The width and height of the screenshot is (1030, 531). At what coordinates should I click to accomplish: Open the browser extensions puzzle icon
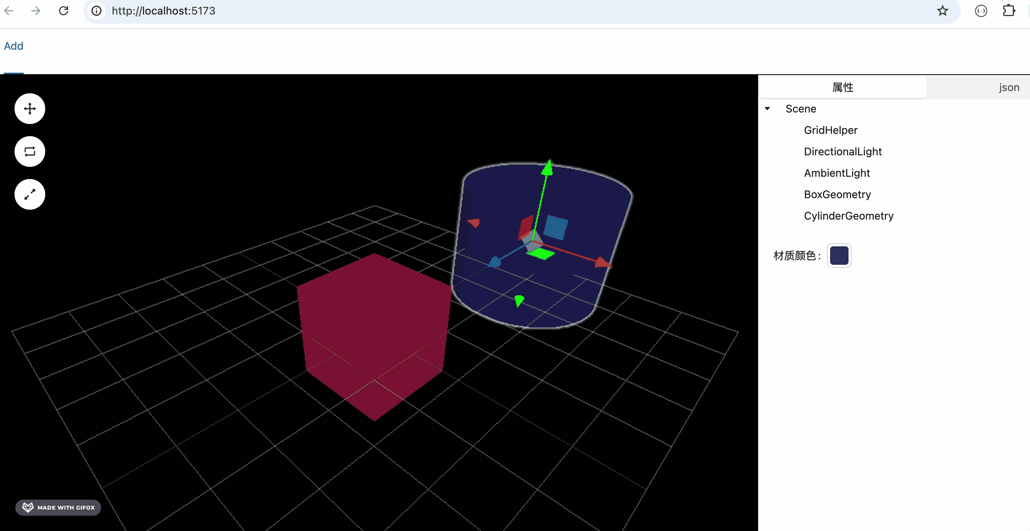point(1009,11)
